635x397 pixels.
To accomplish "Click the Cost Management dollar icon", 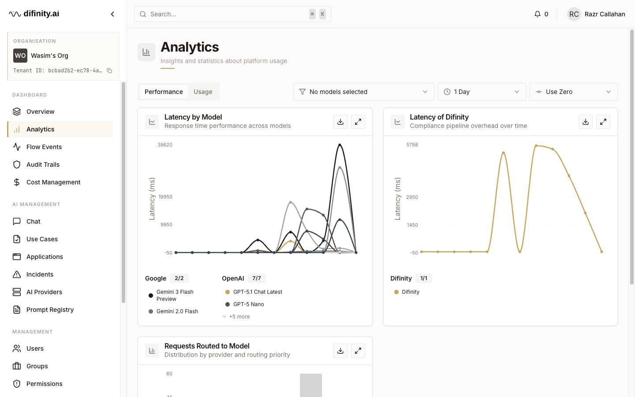I will coord(17,182).
